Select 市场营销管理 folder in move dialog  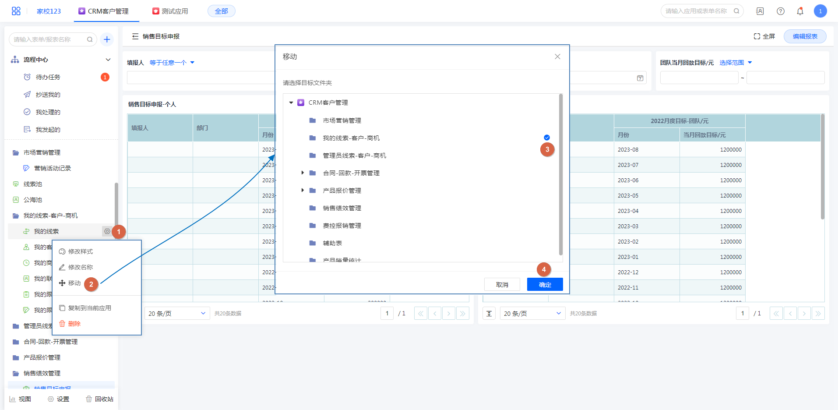point(342,120)
